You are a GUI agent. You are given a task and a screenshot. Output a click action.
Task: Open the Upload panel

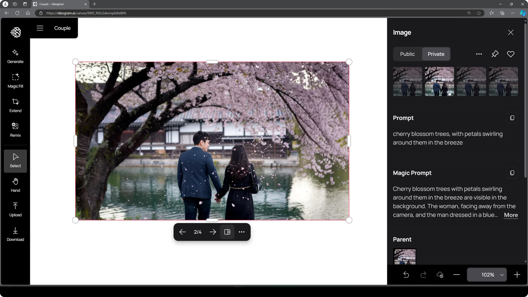pyautogui.click(x=15, y=209)
